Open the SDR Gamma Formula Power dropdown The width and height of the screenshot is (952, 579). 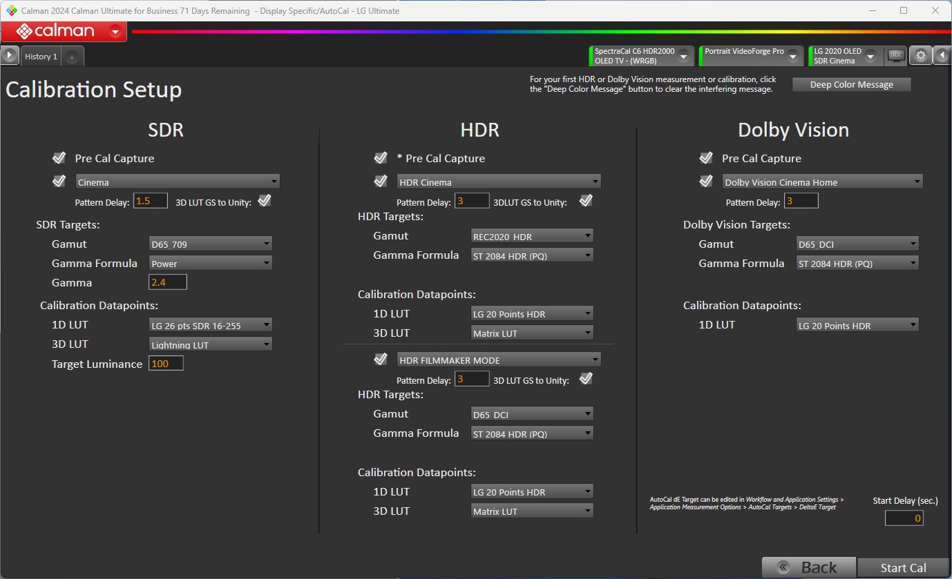coord(211,263)
